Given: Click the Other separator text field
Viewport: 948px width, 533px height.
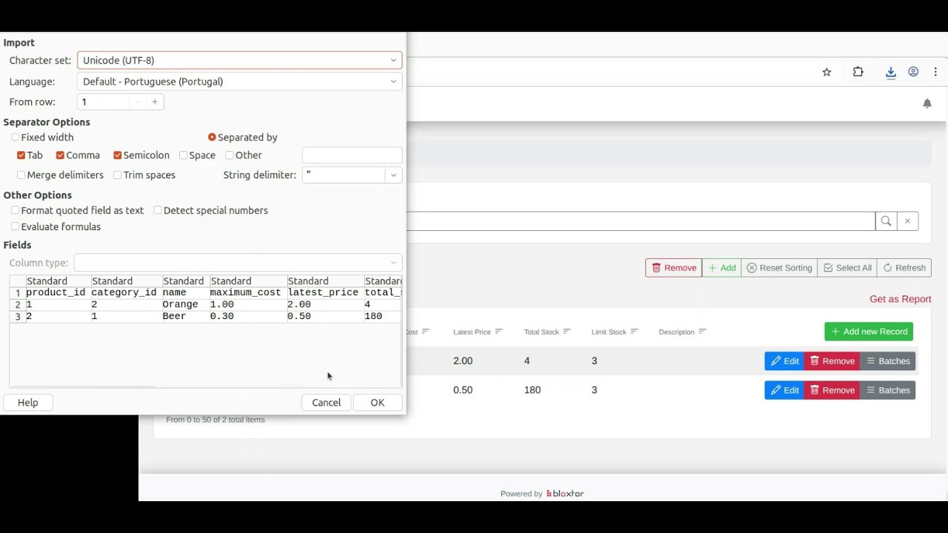Looking at the screenshot, I should 352,155.
